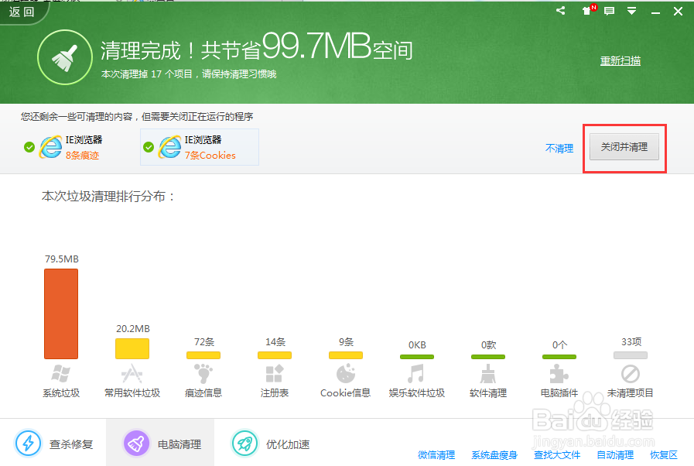
Task: Click the 常用软件垃圾 bar in the chart
Action: coord(132,348)
